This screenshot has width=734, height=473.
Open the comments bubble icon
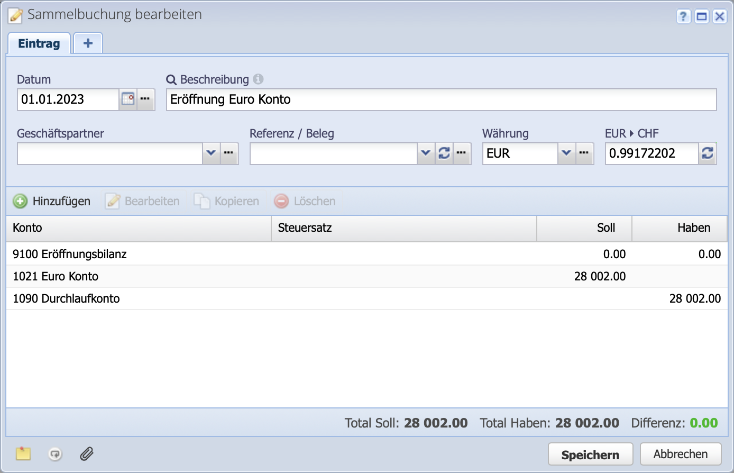click(54, 454)
